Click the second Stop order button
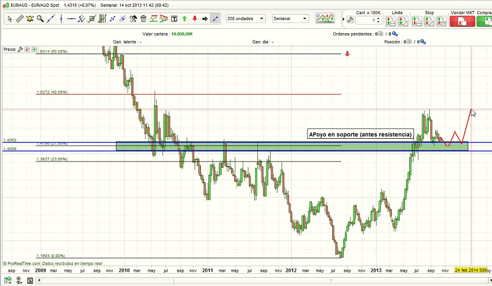This screenshot has width=492, height=286. [x=429, y=21]
